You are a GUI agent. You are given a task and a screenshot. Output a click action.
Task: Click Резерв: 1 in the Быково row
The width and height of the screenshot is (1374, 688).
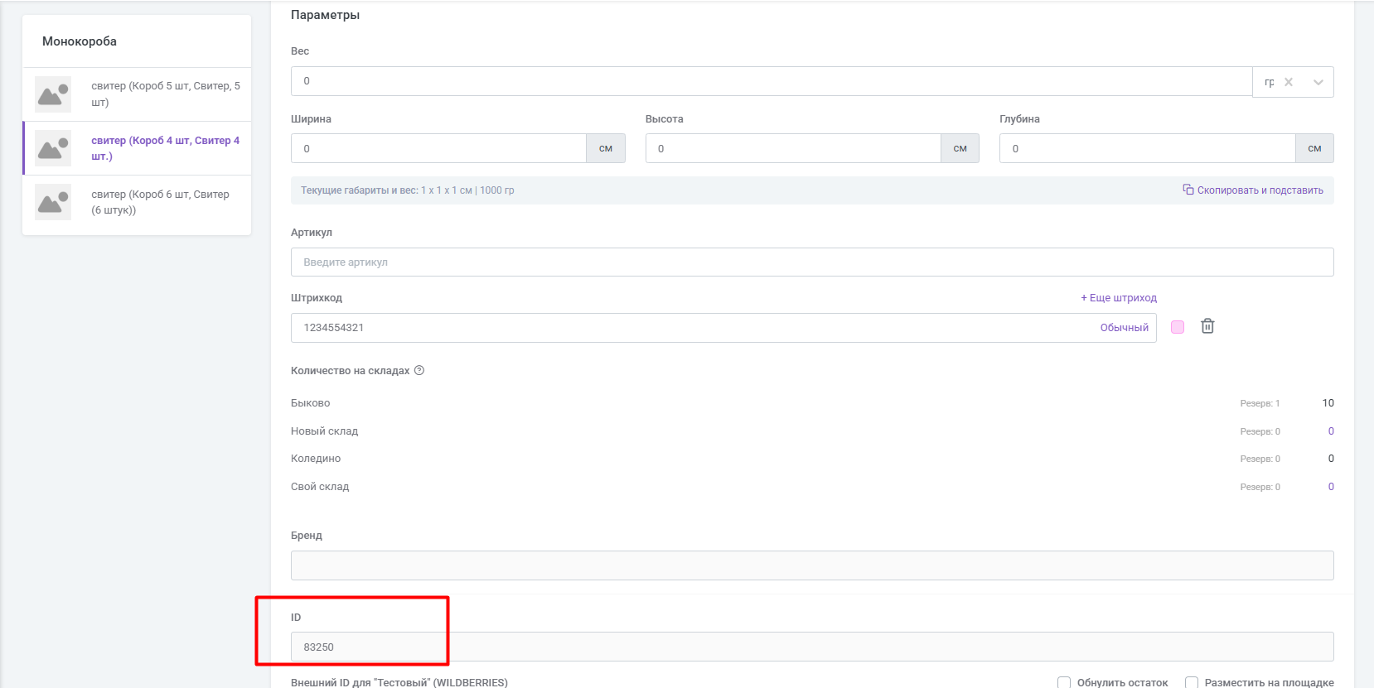1260,404
